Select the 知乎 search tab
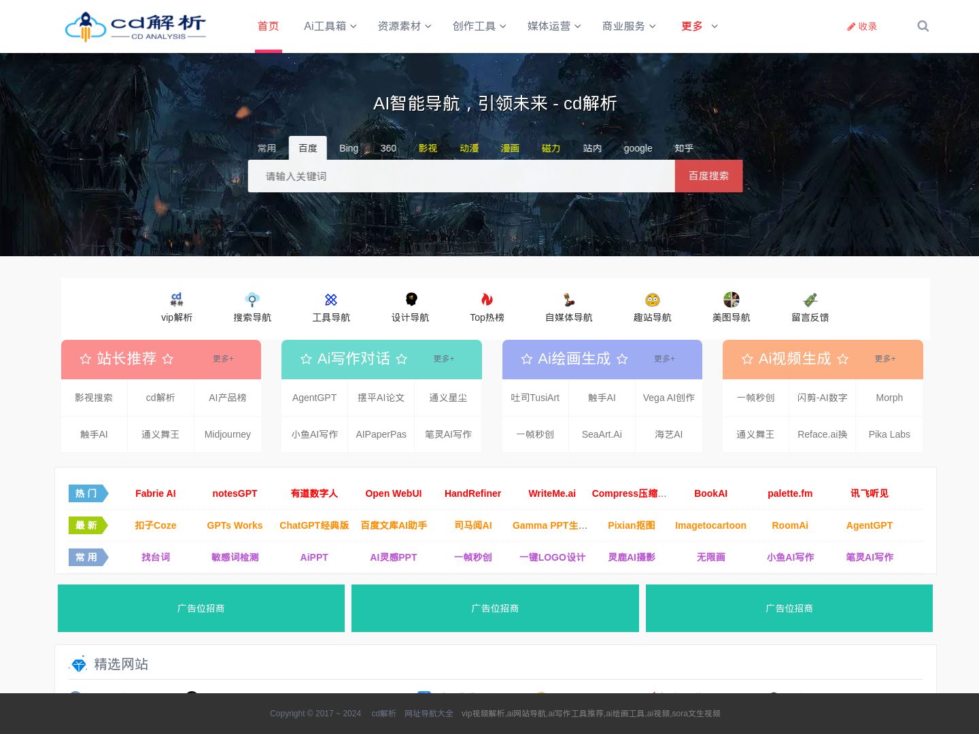The height and width of the screenshot is (734, 979). [x=684, y=148]
